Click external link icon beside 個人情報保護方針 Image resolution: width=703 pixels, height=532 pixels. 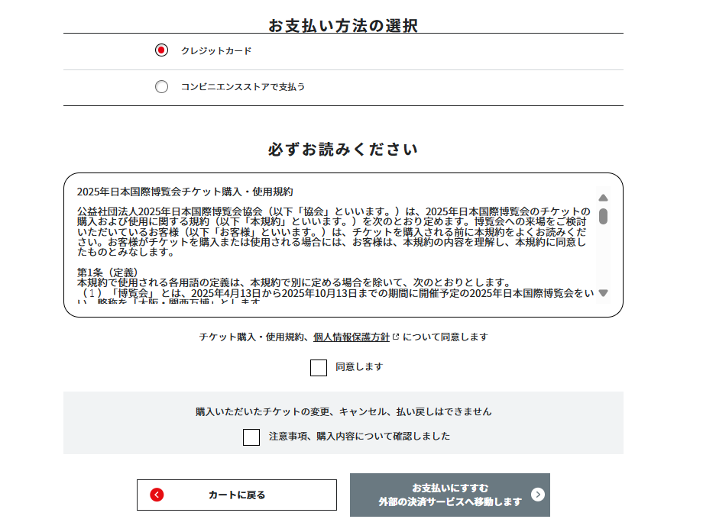coord(396,337)
